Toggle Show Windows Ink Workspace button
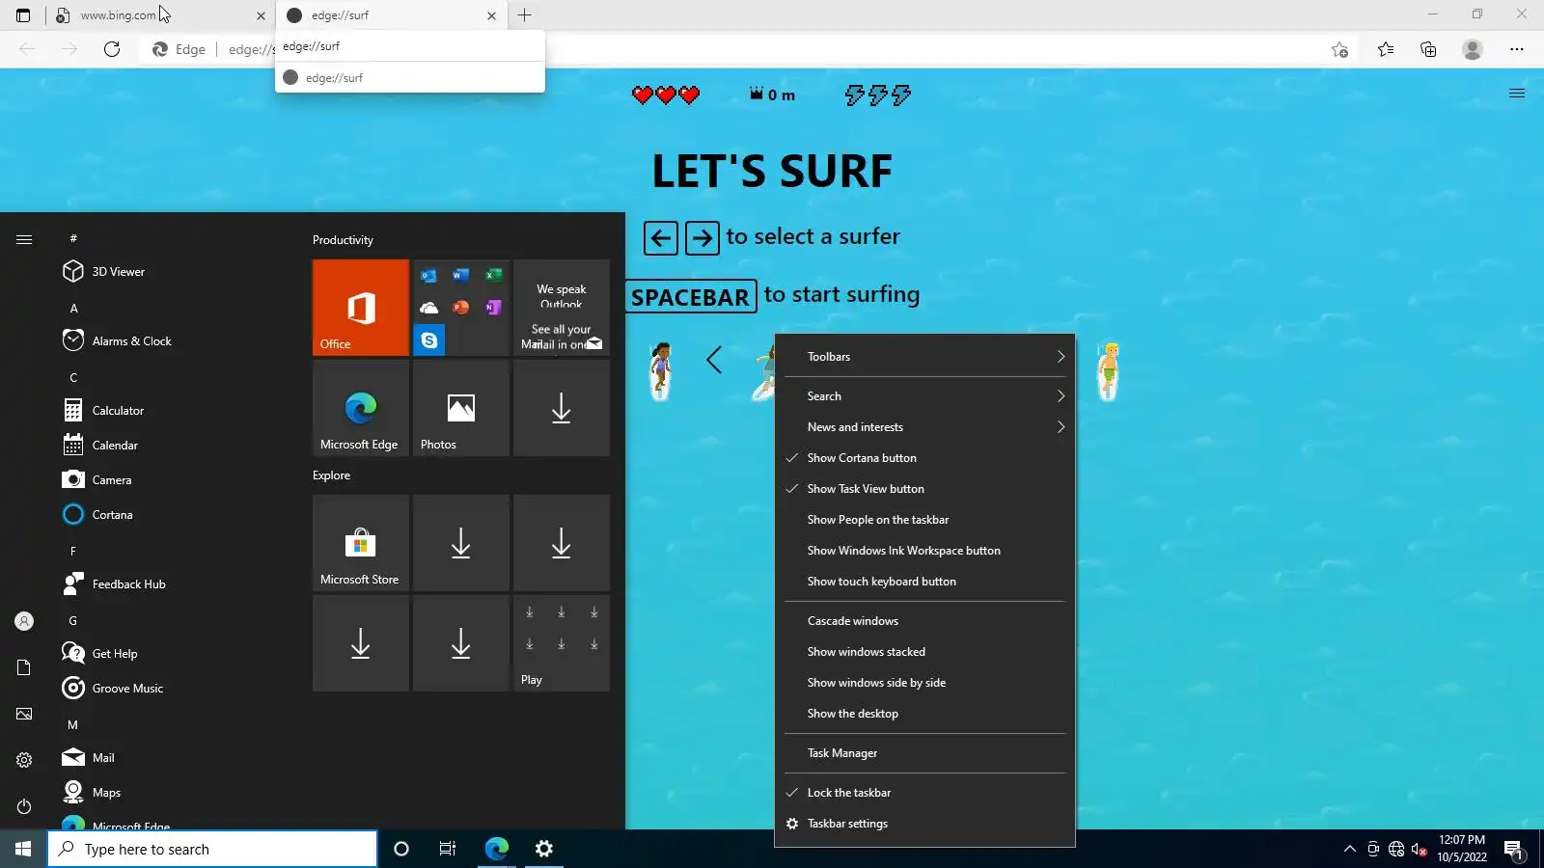1544x868 pixels. pyautogui.click(x=924, y=551)
